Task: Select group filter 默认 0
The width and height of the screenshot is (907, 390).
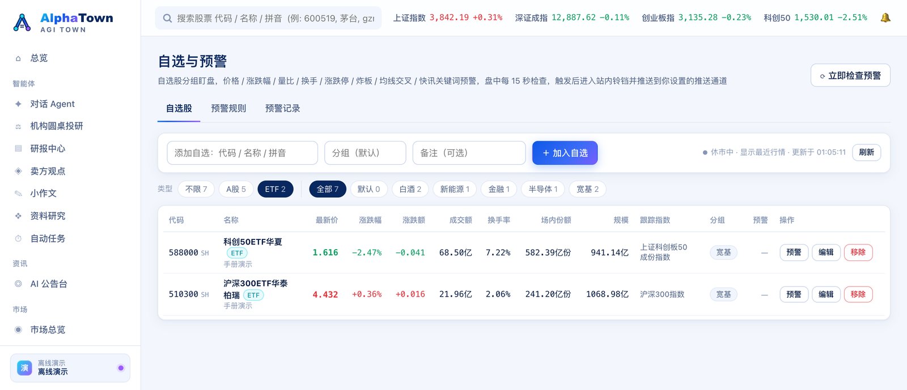Action: 368,189
